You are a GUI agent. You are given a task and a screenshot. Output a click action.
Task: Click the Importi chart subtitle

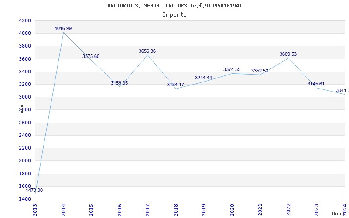[x=174, y=15]
